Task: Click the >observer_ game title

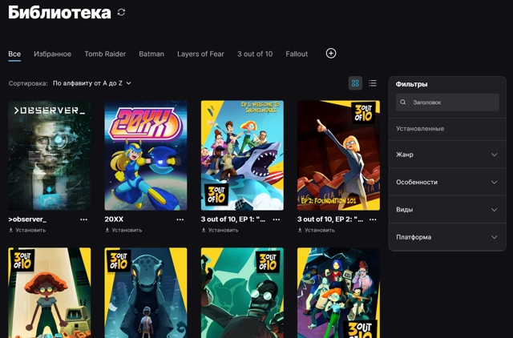Action: pos(27,219)
